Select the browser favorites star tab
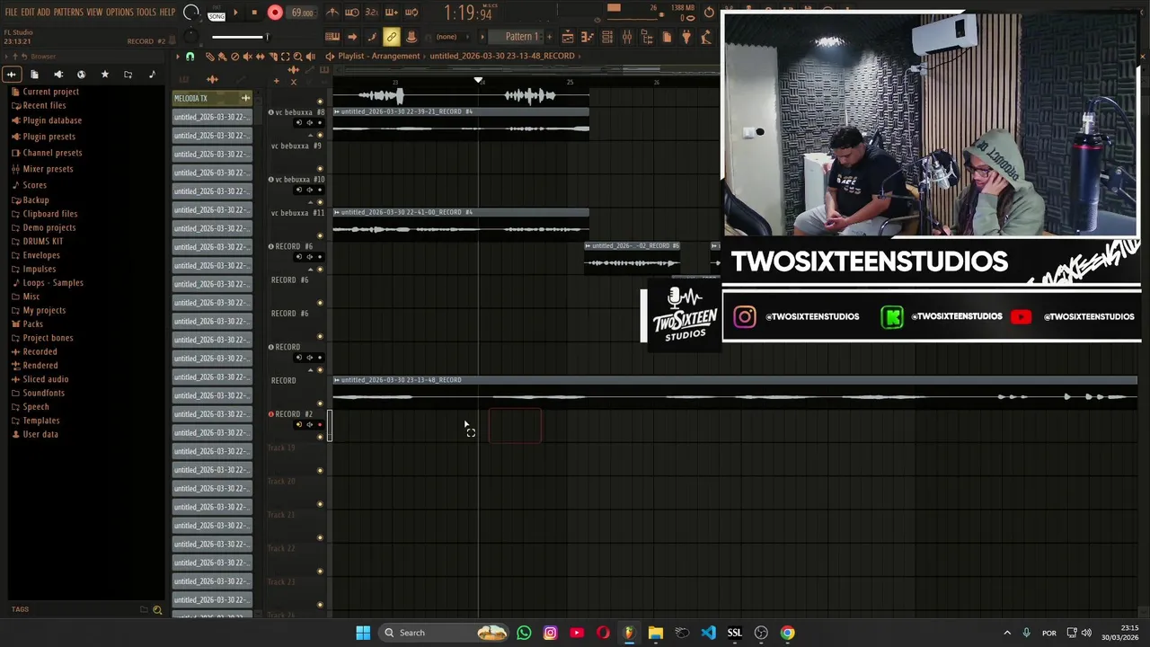The width and height of the screenshot is (1150, 647). (x=104, y=75)
